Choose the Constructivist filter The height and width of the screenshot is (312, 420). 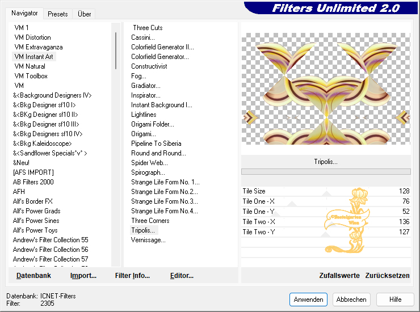tap(149, 66)
